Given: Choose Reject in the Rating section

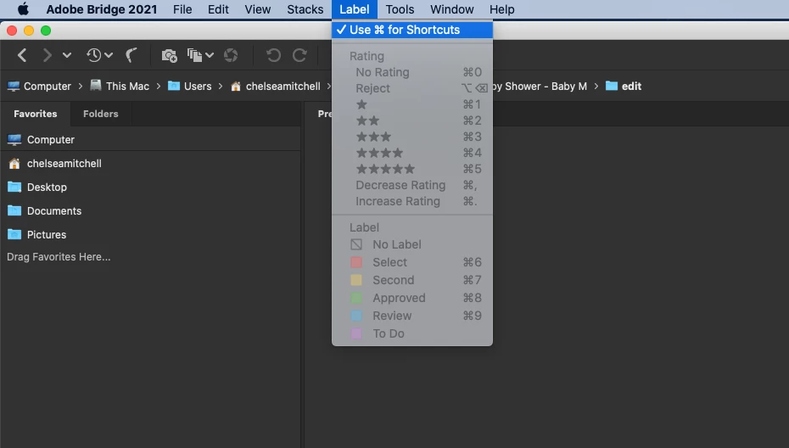Looking at the screenshot, I should [412, 88].
